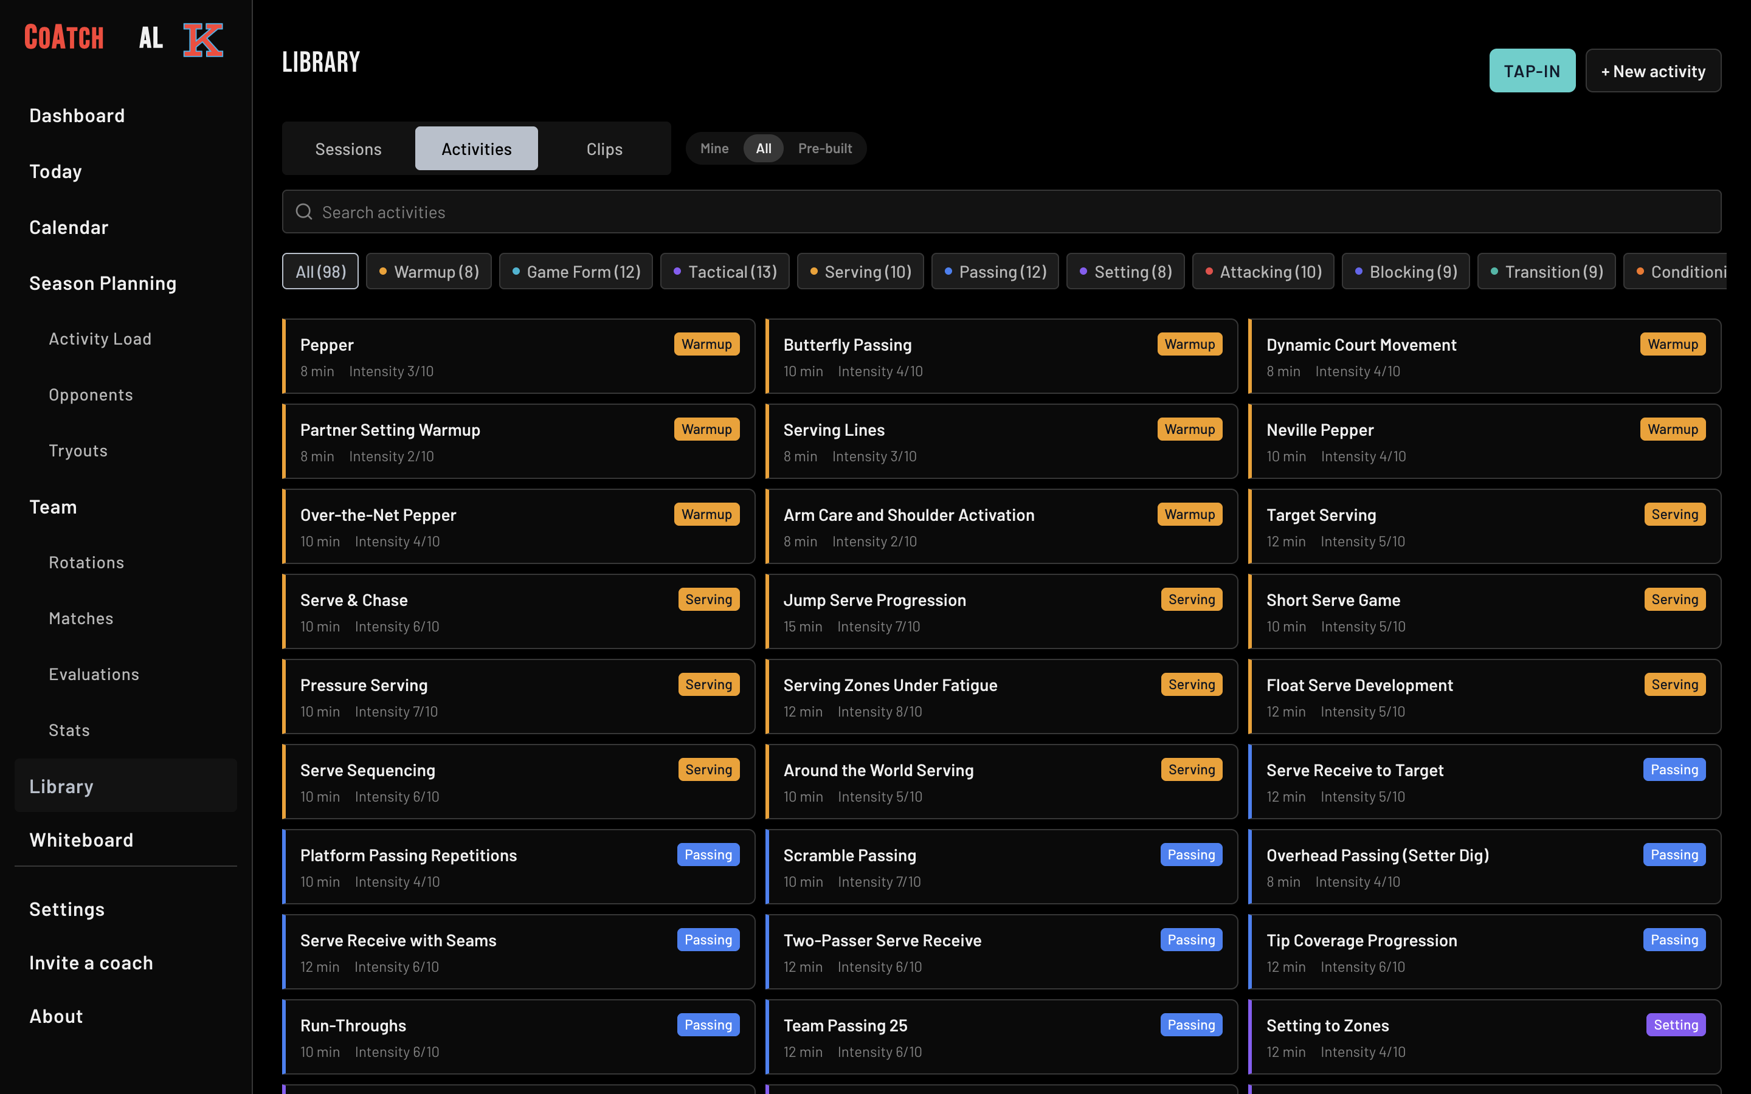Click the Serving tag on Target Serving

[1674, 514]
